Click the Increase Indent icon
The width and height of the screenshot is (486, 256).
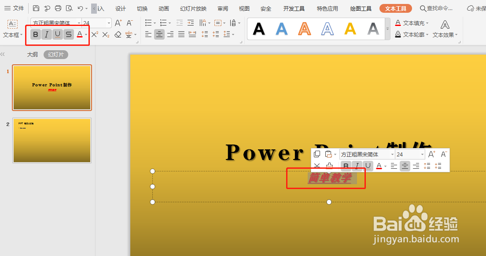coord(191,22)
